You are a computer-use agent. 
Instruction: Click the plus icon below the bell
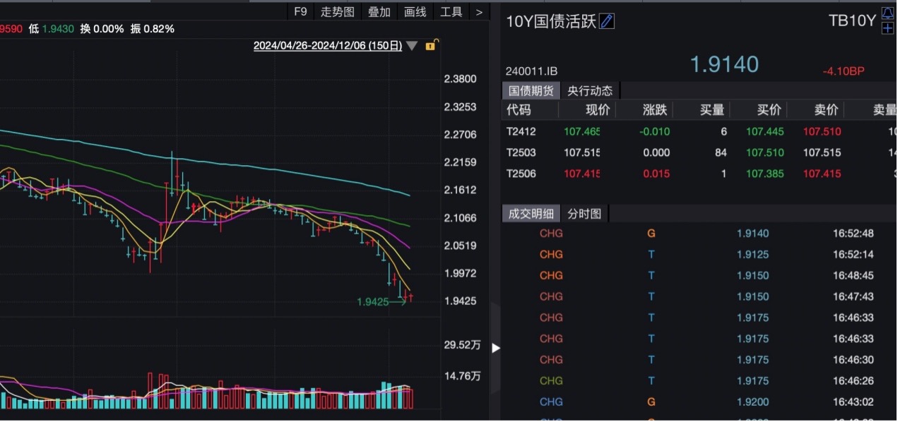point(887,28)
